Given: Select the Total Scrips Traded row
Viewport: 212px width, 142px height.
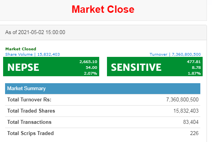Looking at the screenshot, I should coord(103,133).
